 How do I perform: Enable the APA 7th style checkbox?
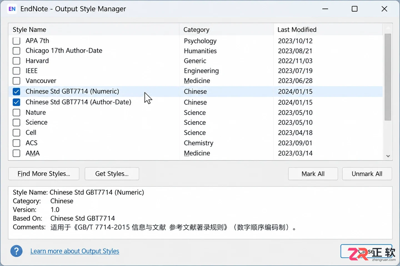[x=16, y=41]
